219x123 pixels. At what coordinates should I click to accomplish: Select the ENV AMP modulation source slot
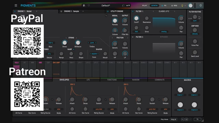click(x=56, y=69)
